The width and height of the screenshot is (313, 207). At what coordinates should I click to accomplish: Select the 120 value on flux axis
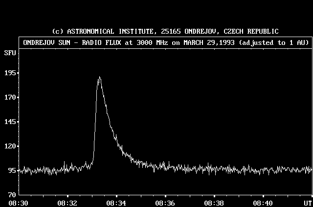[9, 146]
